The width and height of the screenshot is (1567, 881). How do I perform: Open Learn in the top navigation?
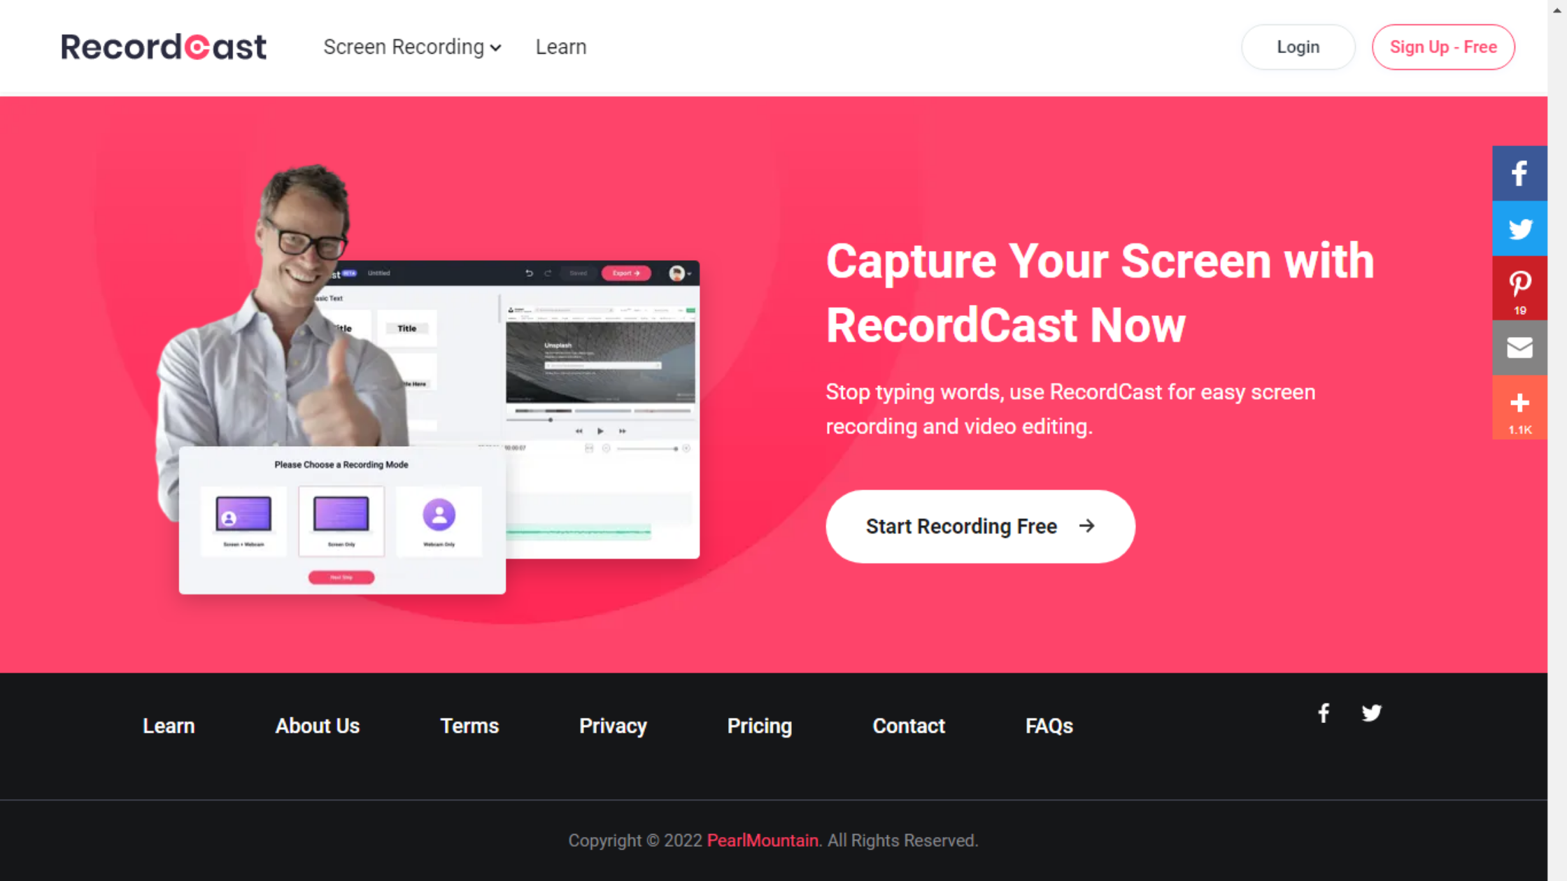[560, 47]
